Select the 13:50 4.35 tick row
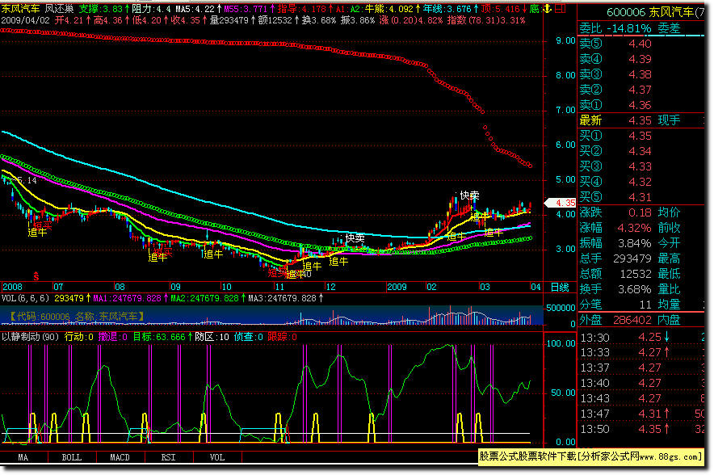Screen dimensions: 714x475 click(641, 430)
